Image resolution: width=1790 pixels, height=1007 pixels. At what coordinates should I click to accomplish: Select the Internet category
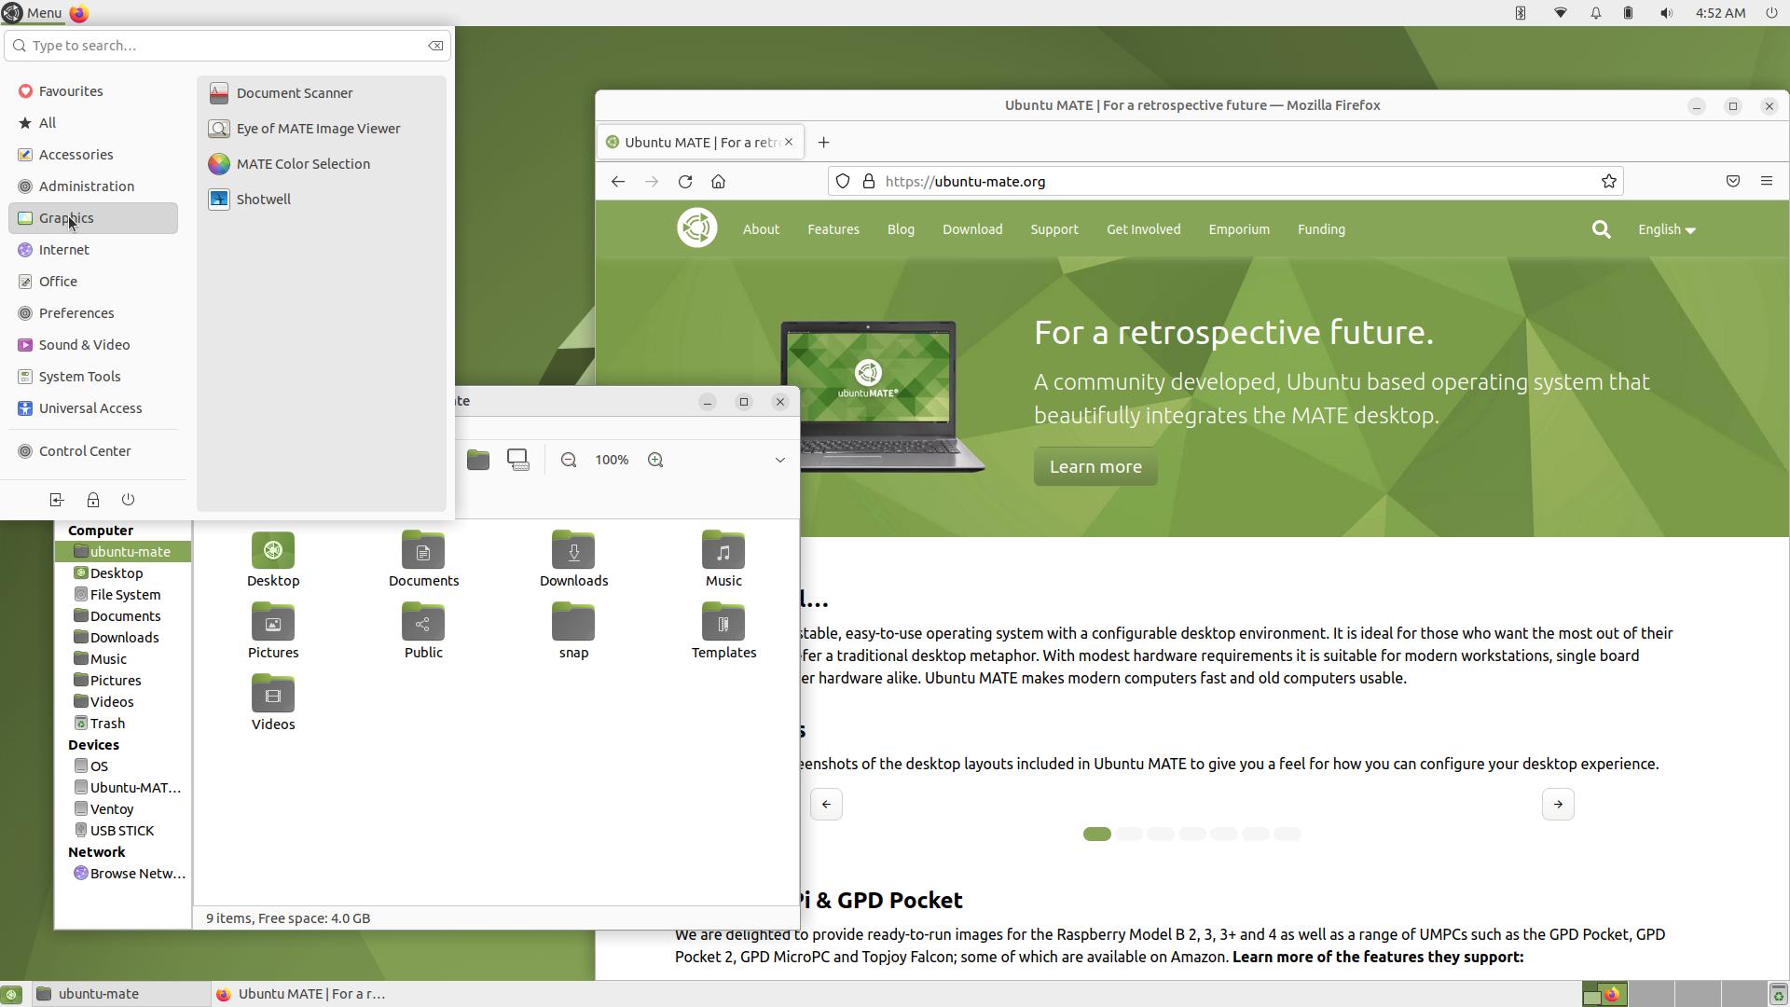point(93,250)
